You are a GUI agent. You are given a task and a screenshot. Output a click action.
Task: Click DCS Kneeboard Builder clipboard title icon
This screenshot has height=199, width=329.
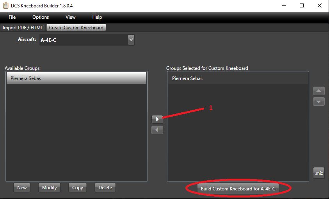(6, 6)
